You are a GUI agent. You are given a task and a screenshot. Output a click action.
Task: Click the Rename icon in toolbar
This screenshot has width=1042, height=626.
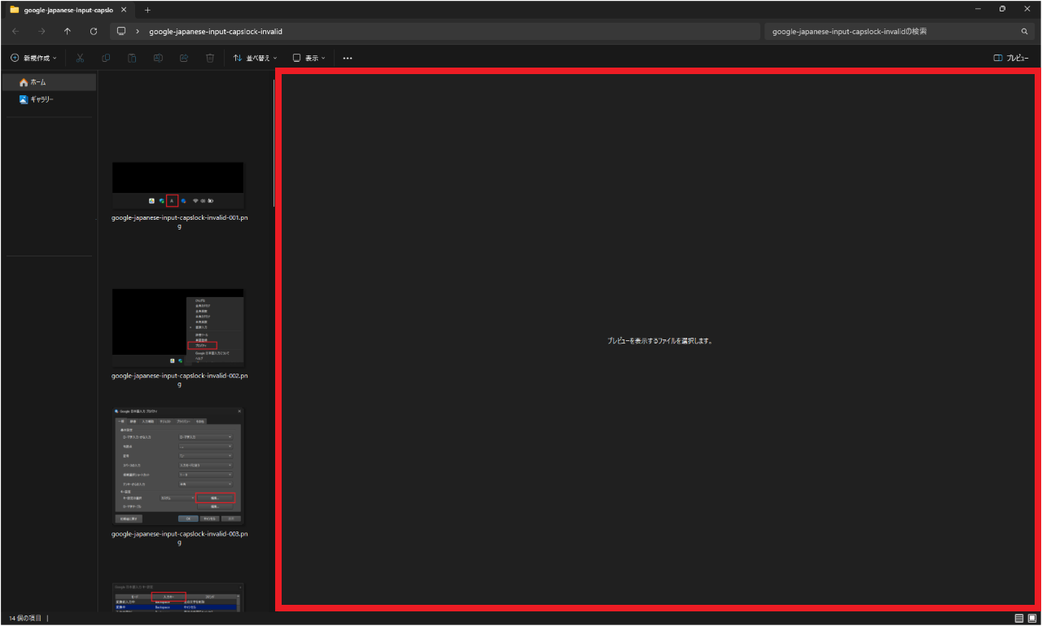tap(158, 58)
